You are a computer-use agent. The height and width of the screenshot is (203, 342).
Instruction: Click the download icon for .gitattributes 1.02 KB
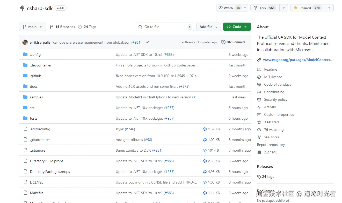click(x=205, y=140)
